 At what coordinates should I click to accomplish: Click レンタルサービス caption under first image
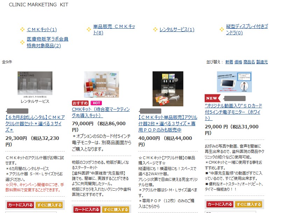35,101
